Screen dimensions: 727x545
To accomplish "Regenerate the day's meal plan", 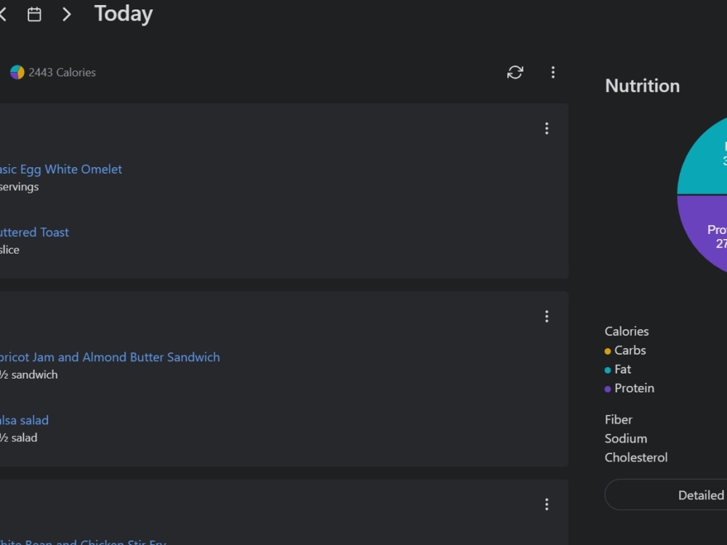I will (515, 72).
